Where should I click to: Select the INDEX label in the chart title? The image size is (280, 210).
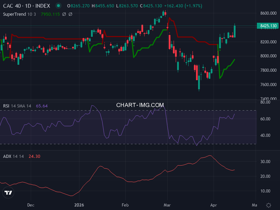tap(43, 6)
